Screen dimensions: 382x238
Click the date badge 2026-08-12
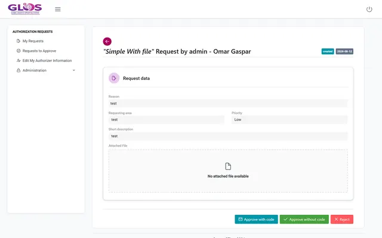(344, 51)
